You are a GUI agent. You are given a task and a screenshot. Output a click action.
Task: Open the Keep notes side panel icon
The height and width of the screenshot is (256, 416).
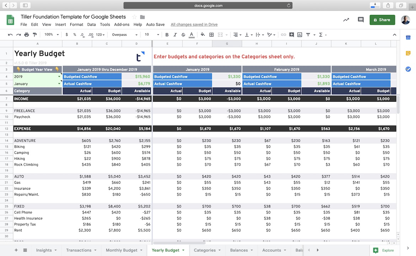coord(408,54)
